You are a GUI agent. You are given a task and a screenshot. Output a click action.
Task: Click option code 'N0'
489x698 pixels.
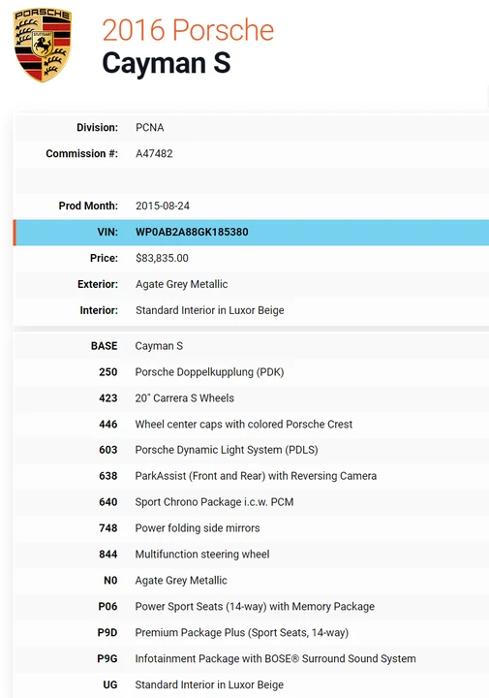(110, 581)
